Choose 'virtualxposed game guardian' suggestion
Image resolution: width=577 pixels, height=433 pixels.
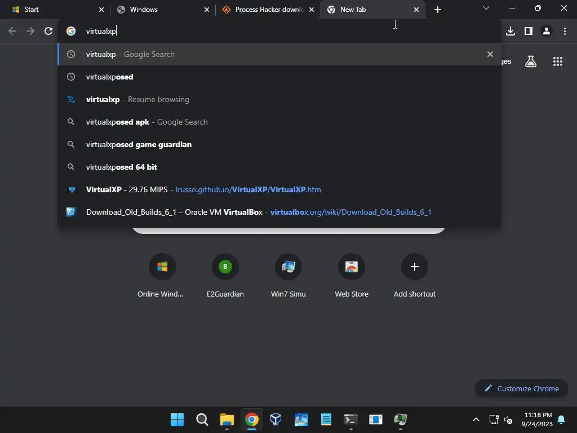279,144
